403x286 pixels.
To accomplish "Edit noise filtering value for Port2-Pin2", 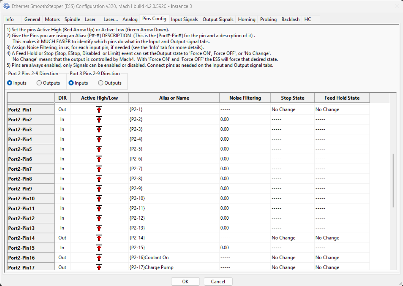I will pos(245,119).
